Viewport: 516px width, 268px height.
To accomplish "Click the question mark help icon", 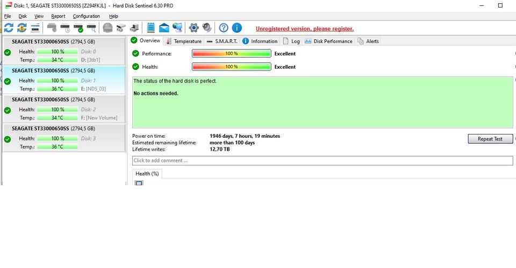I will [224, 28].
